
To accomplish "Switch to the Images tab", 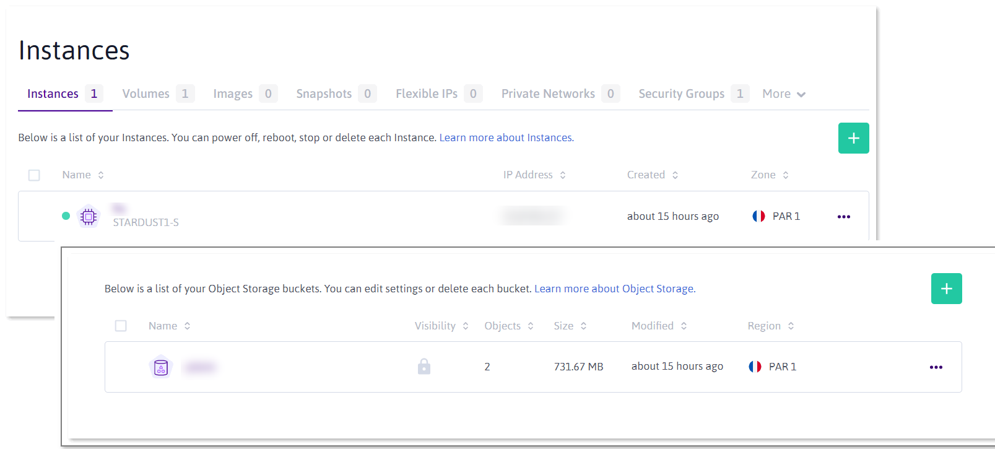I will [x=245, y=94].
